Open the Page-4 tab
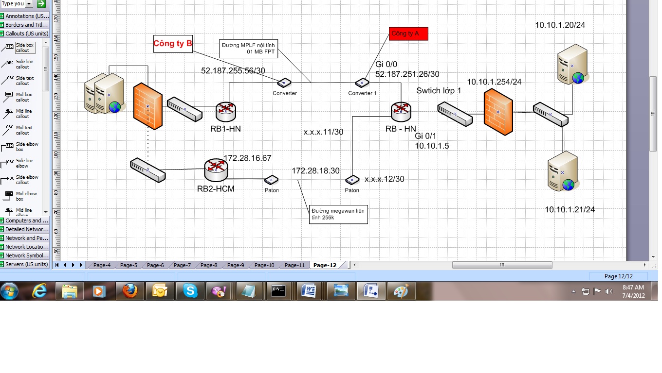This screenshot has height=373, width=662. click(102, 265)
